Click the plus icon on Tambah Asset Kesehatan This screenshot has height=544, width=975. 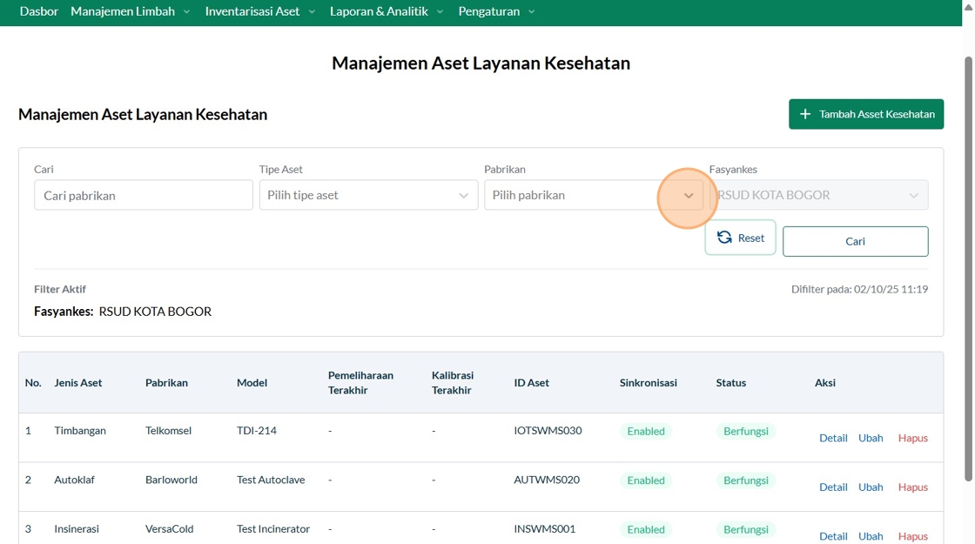point(805,114)
